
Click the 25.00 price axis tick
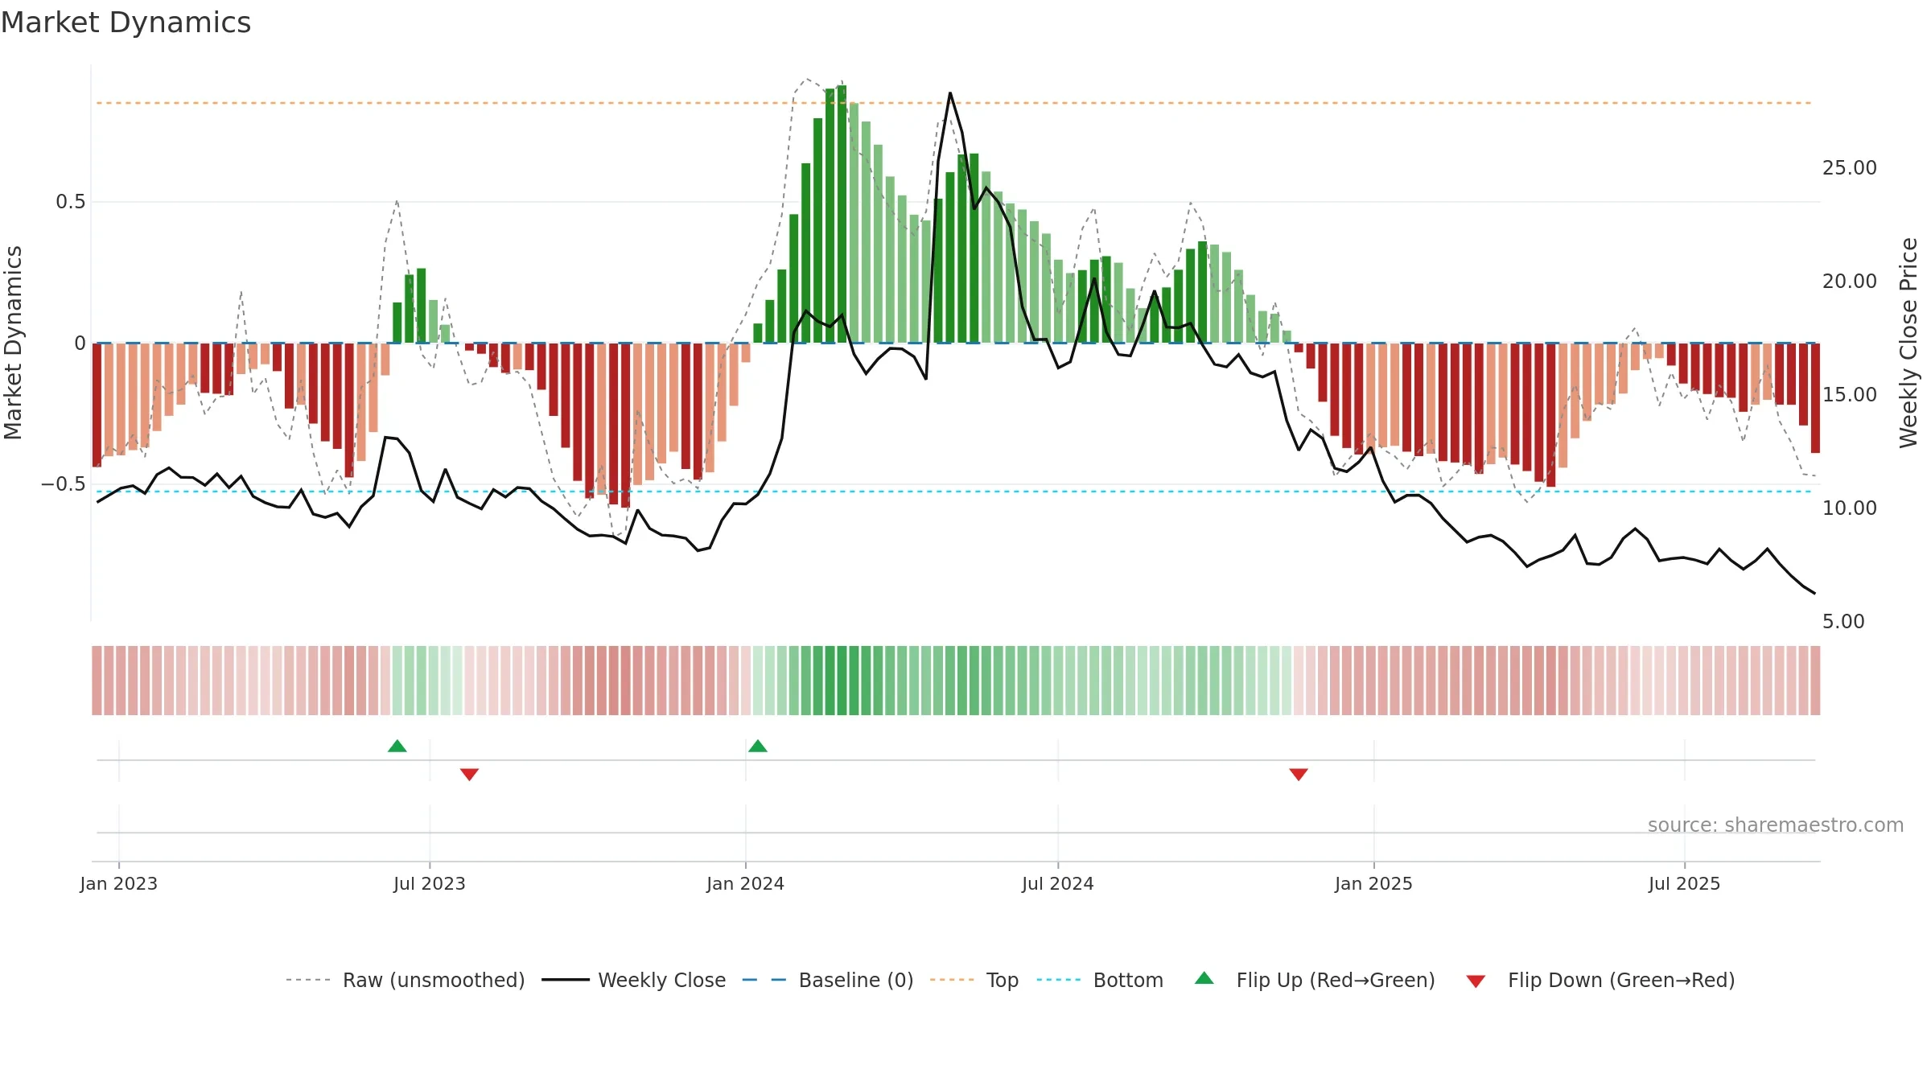[1850, 167]
